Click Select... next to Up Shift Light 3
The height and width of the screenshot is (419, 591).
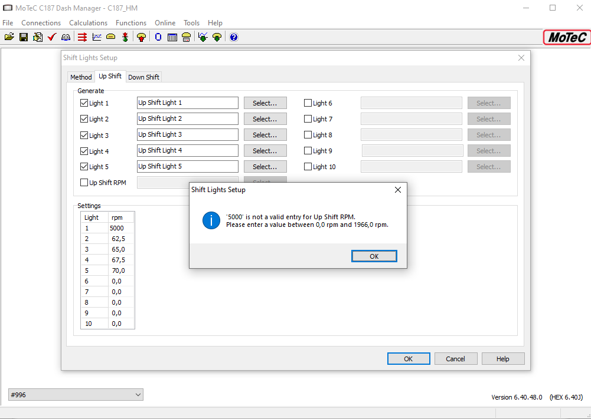tap(265, 134)
